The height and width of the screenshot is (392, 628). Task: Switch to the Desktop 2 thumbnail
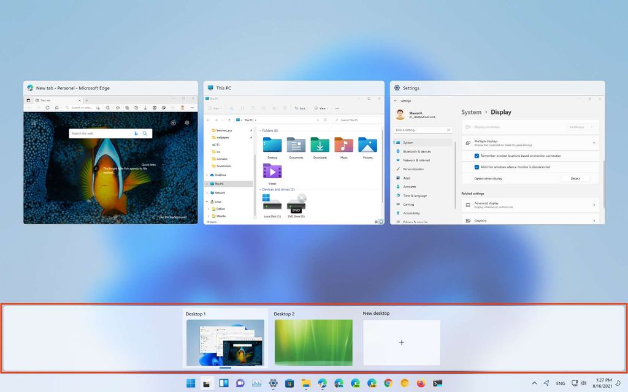(x=313, y=342)
